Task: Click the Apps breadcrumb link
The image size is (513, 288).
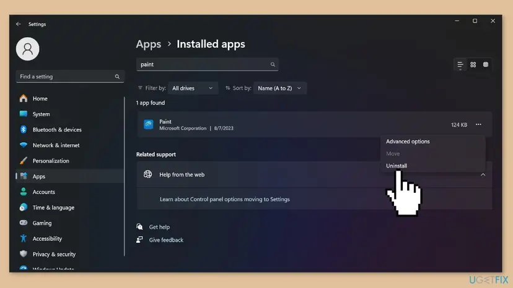Action: point(149,44)
